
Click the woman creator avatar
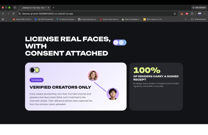click(x=93, y=76)
